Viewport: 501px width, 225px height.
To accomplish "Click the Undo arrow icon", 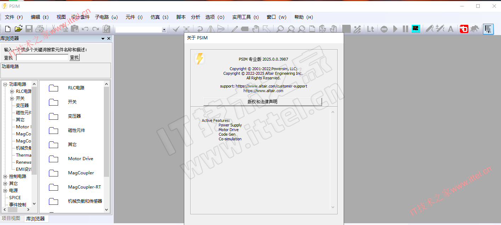I will click(x=85, y=29).
